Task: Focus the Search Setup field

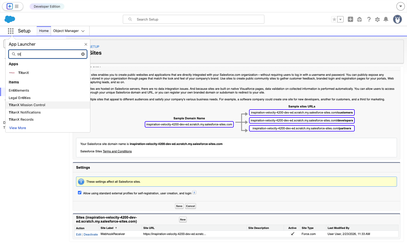Action: [x=194, y=19]
